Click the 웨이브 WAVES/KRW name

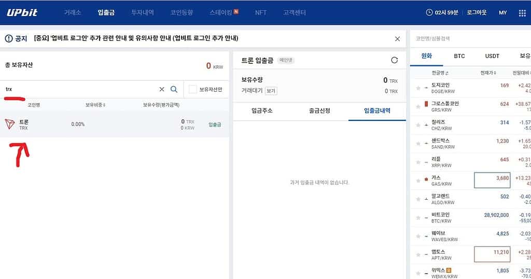click(x=444, y=236)
